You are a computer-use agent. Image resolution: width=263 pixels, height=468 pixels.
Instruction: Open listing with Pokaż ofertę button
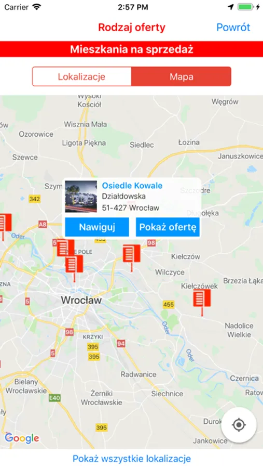click(x=168, y=227)
